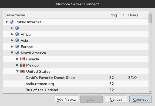
Task: Sort servers by the Ping column header
Action: pyautogui.click(x=117, y=15)
